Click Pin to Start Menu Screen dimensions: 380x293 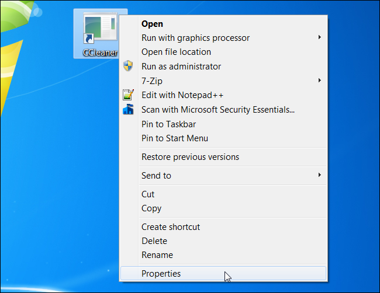(174, 138)
